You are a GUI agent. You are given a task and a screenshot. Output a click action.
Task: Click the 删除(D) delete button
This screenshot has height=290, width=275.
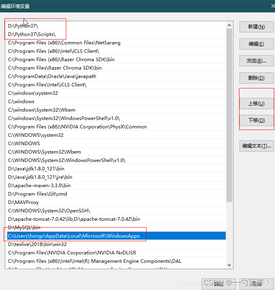click(x=256, y=78)
